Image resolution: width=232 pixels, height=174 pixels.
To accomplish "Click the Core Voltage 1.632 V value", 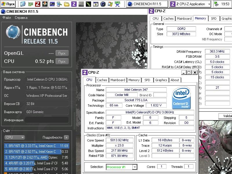I will pyautogui.click(x=156, y=105).
